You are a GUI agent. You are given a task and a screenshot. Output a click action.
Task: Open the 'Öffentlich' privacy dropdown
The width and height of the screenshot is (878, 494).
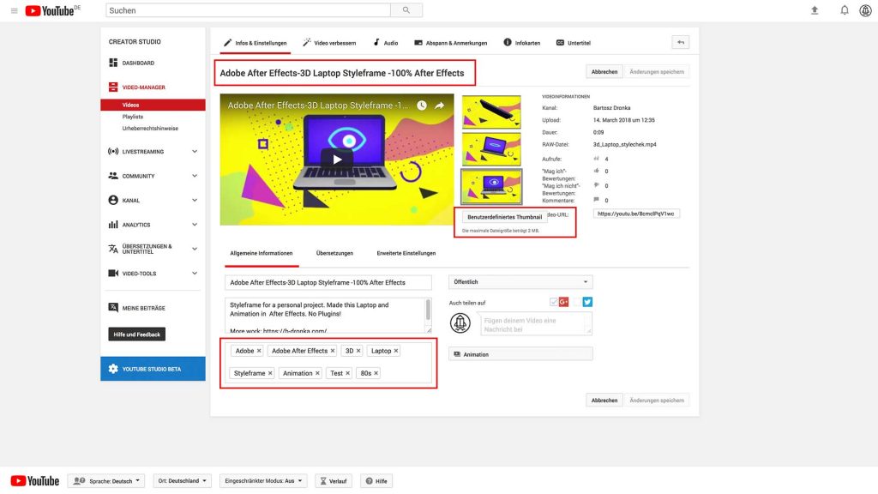coord(520,282)
